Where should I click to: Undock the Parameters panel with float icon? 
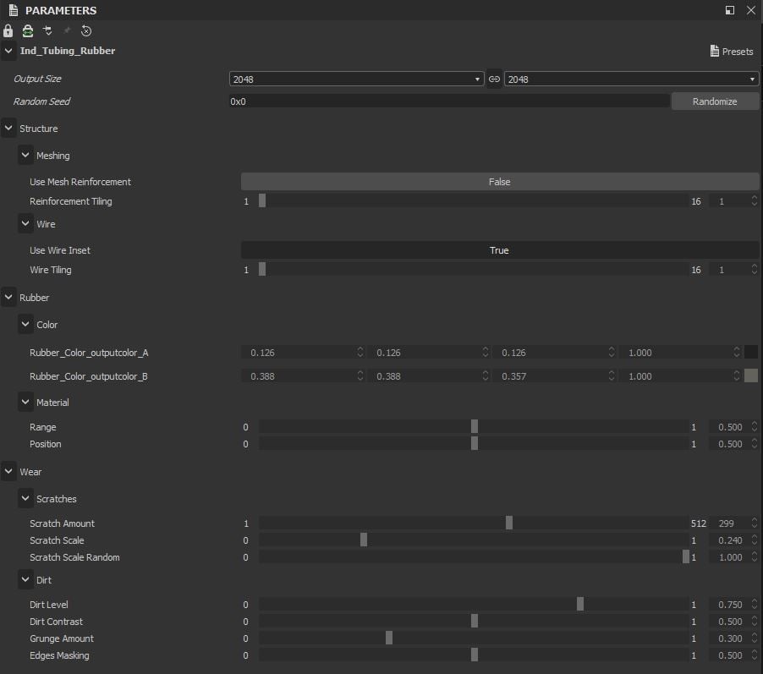coord(729,10)
